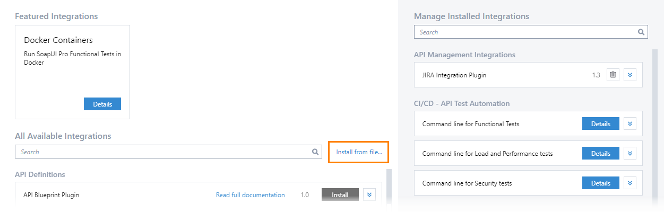Expand Command line for Load and Performance tests chevron
The image size is (664, 212).
tap(630, 153)
